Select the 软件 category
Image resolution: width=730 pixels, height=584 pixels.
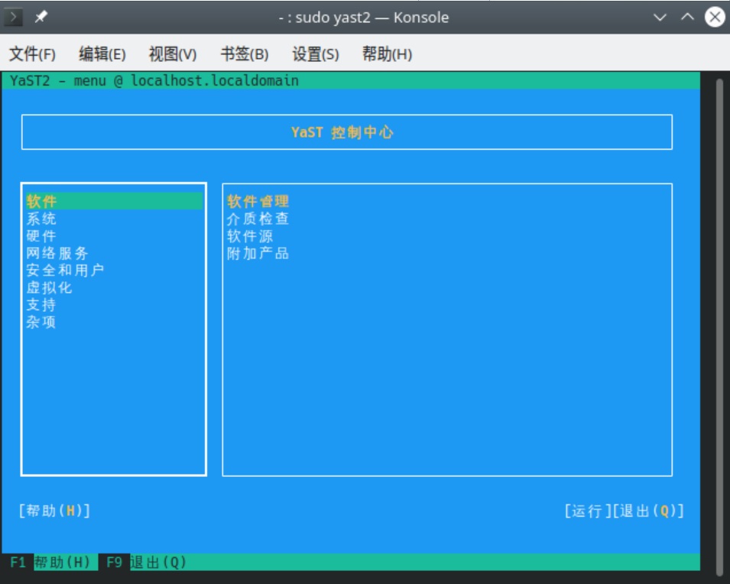(114, 201)
